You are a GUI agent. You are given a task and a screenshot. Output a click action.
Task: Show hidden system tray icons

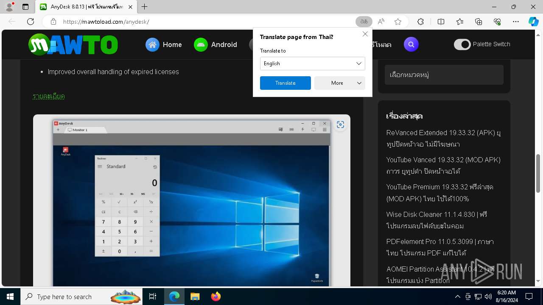tap(457, 297)
